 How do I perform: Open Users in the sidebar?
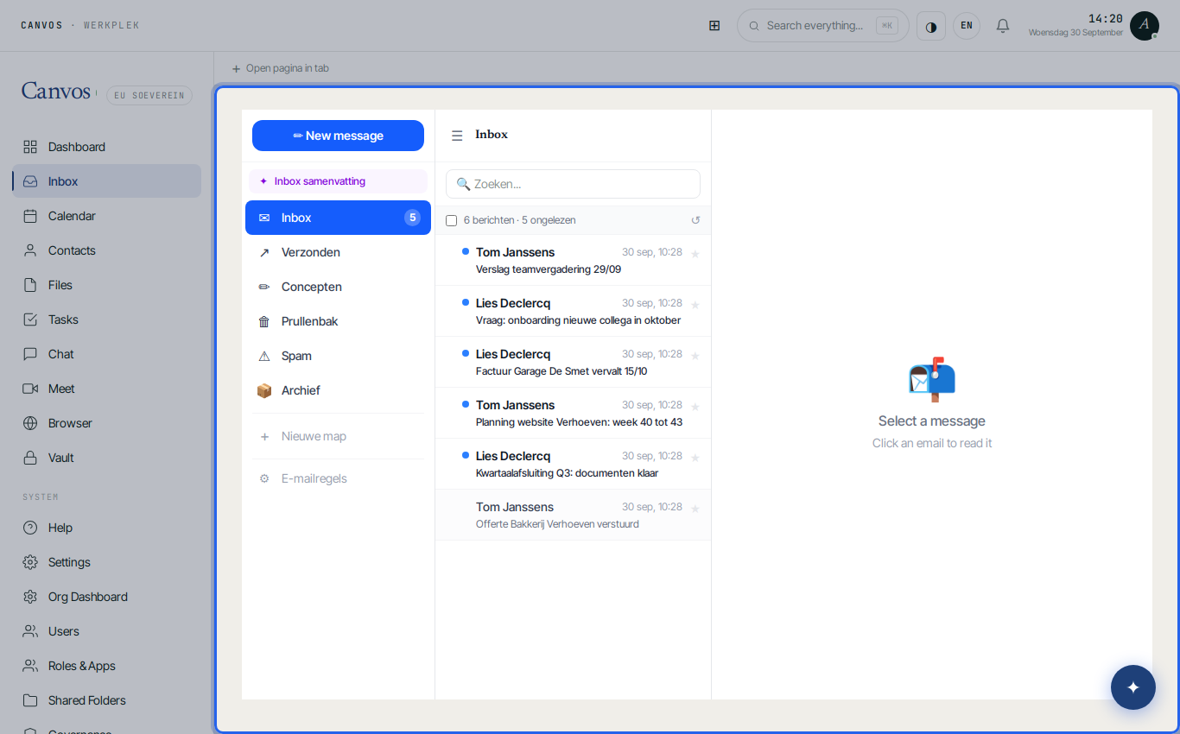tap(107, 631)
